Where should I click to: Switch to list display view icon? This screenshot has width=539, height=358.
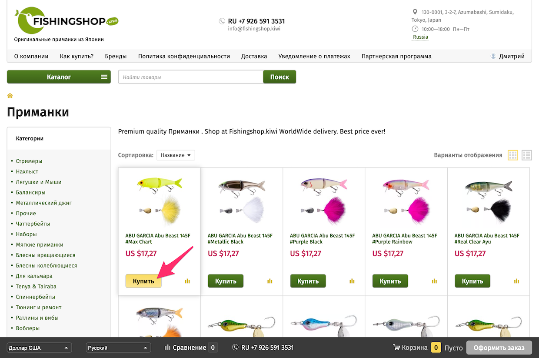click(527, 155)
